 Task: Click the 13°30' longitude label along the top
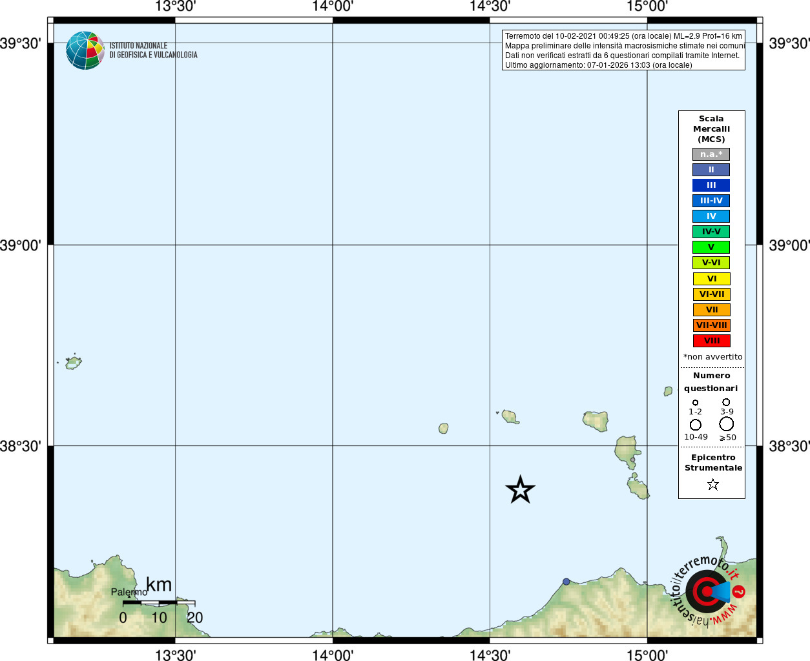(175, 6)
